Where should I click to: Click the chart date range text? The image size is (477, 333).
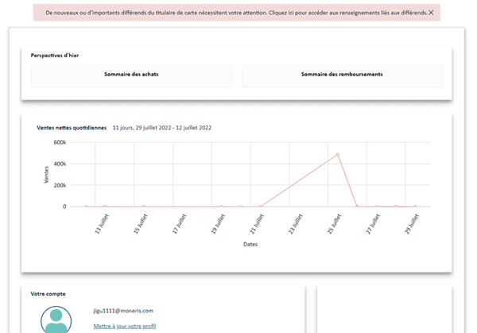pyautogui.click(x=162, y=128)
